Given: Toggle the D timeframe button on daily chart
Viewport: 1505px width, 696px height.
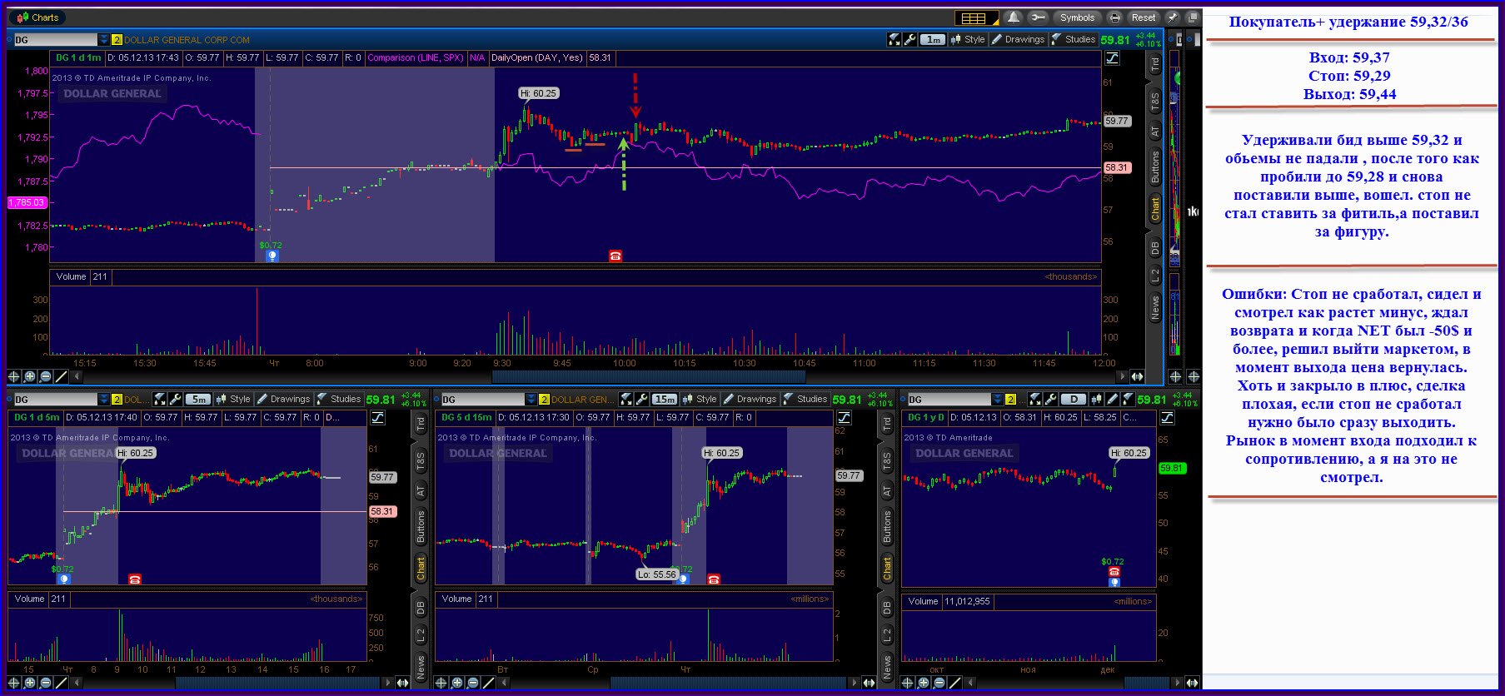Looking at the screenshot, I should [x=1074, y=400].
